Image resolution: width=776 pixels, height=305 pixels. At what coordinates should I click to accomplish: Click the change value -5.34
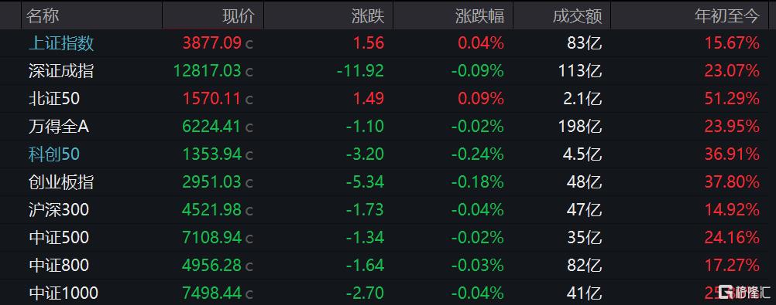coord(366,182)
